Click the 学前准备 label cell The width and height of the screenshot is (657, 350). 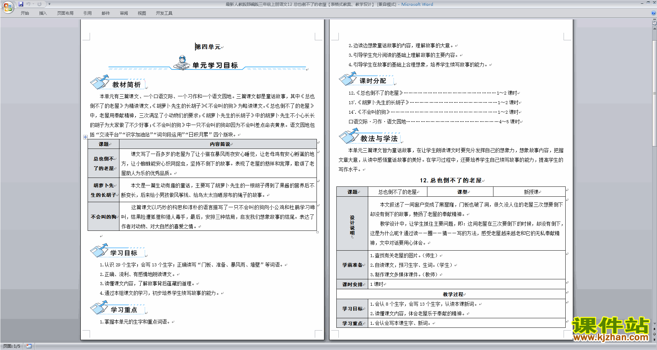[x=352, y=265]
